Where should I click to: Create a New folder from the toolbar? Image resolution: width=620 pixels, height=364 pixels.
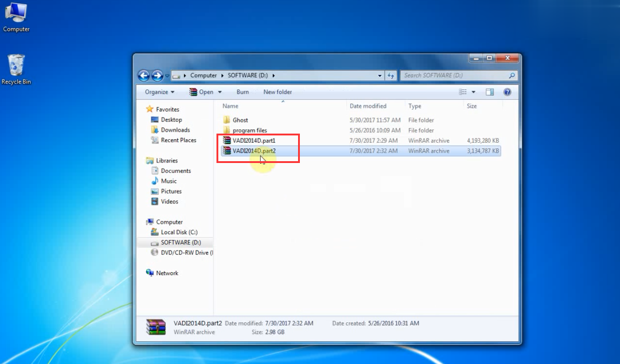coord(278,92)
